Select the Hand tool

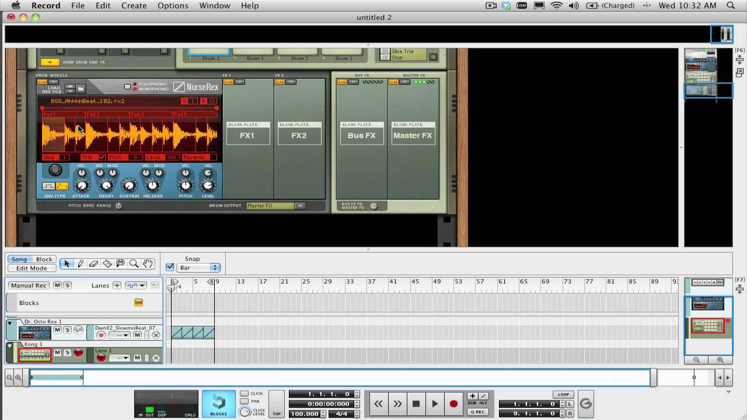(148, 264)
